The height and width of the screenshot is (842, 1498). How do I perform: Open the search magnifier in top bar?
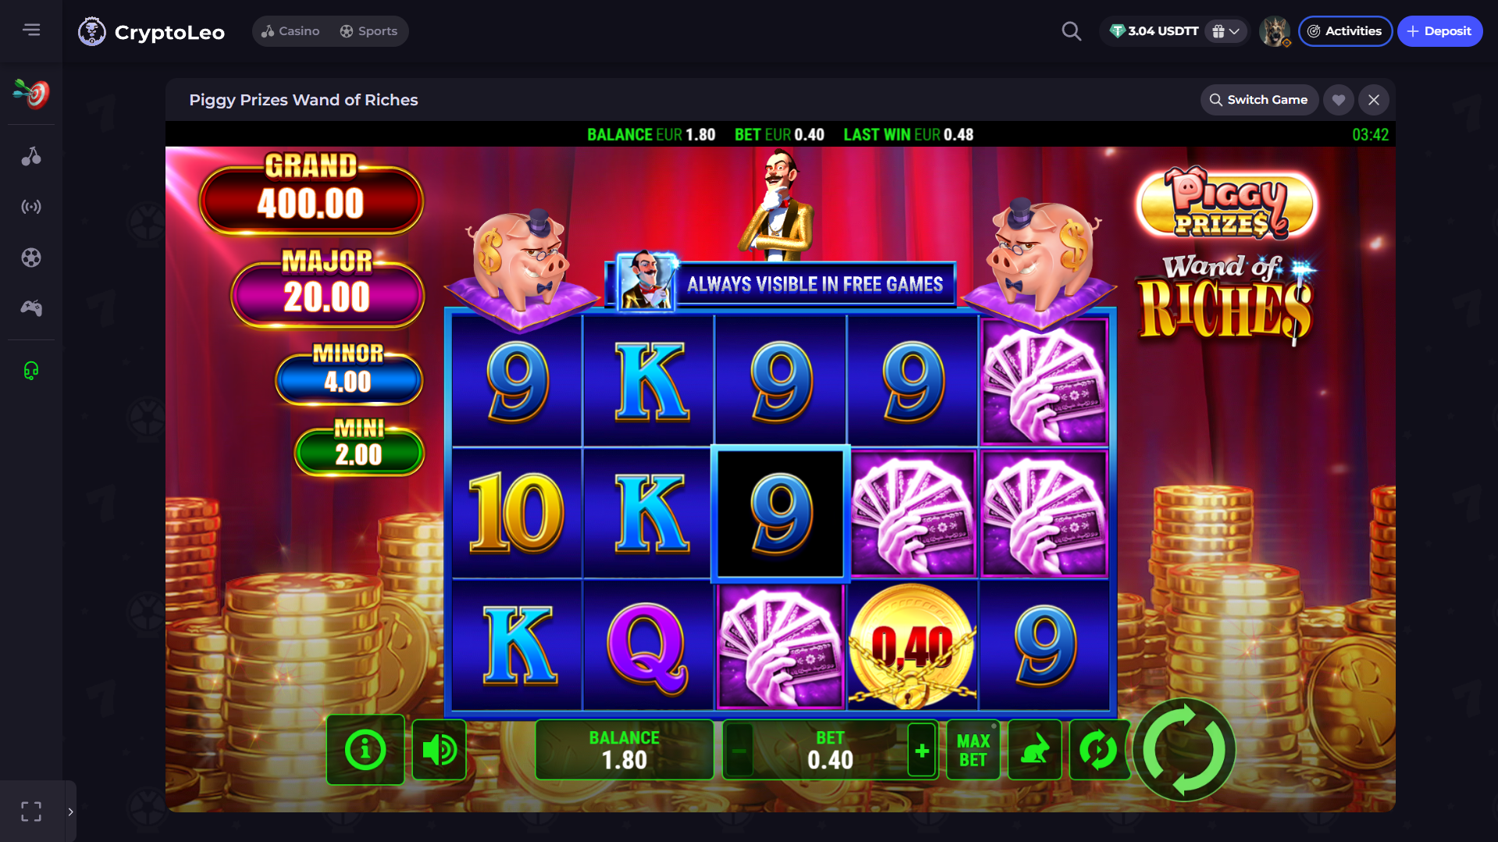1071,31
